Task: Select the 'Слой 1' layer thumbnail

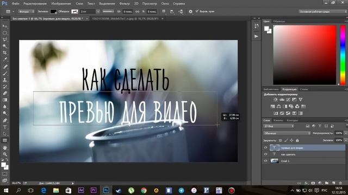Action: click(x=274, y=161)
